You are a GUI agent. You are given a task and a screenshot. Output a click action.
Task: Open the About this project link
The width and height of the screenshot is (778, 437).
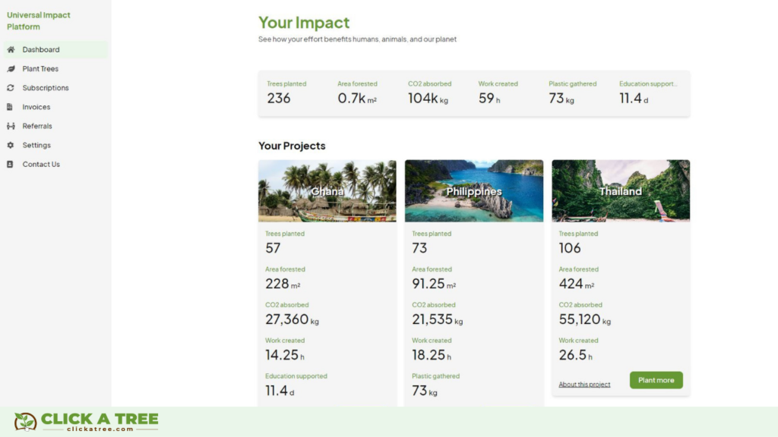pos(583,384)
